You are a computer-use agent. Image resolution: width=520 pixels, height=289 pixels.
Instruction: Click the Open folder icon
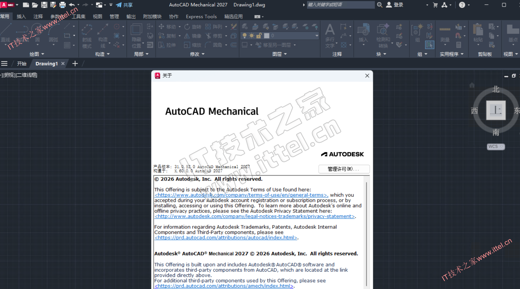click(x=35, y=5)
